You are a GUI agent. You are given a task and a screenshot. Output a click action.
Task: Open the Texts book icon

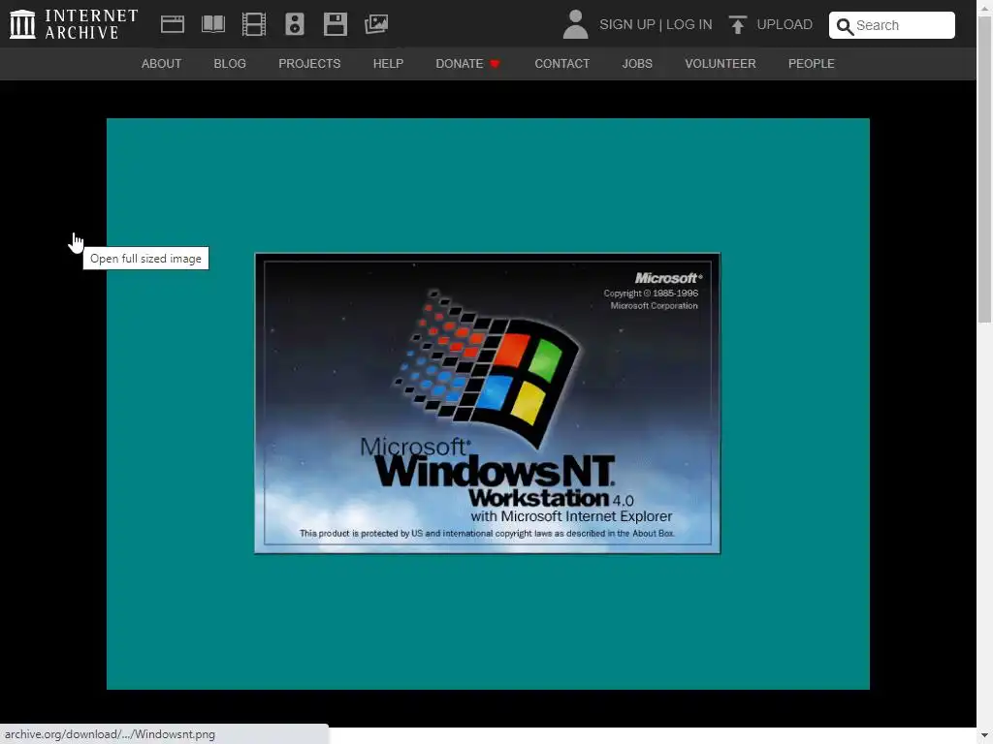[212, 24]
